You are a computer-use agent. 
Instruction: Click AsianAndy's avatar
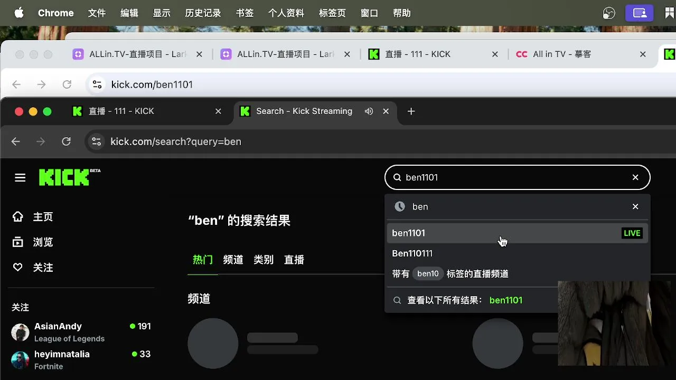20,332
